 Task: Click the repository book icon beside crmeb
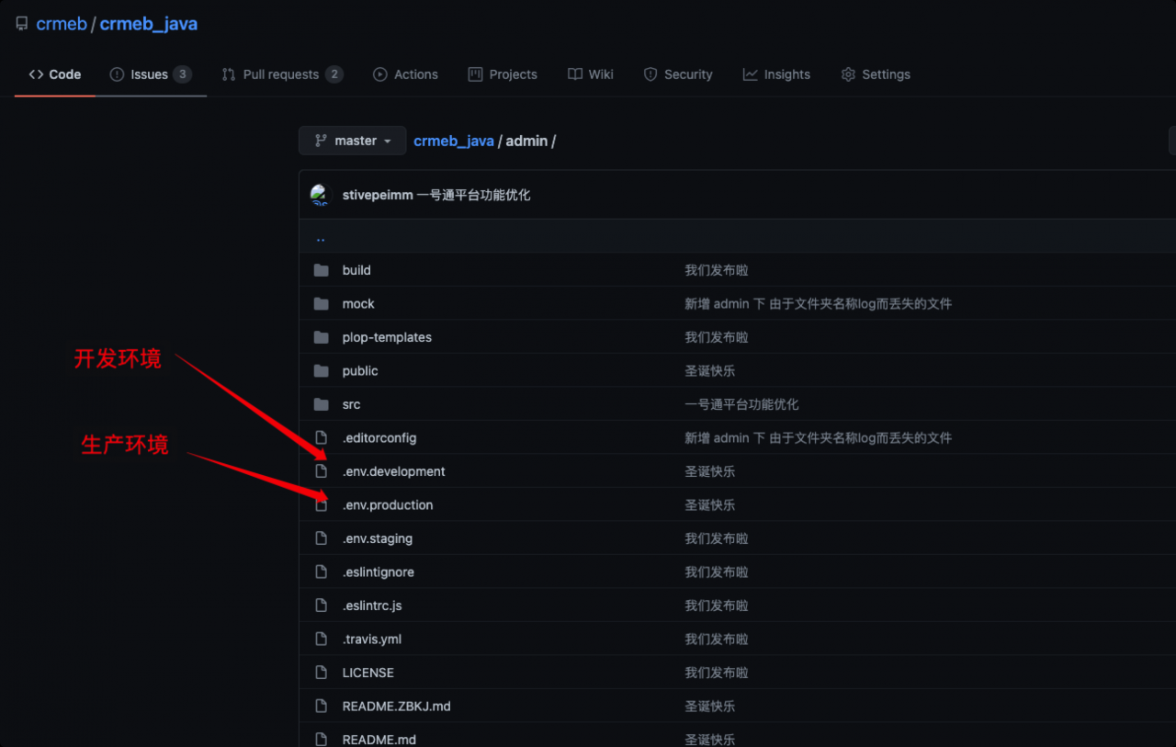pos(22,24)
